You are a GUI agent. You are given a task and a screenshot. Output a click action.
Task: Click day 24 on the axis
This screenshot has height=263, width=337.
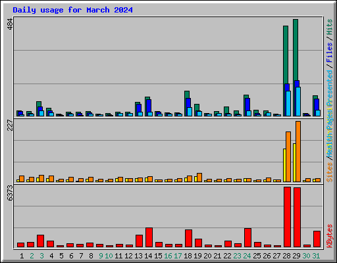click(x=247, y=256)
